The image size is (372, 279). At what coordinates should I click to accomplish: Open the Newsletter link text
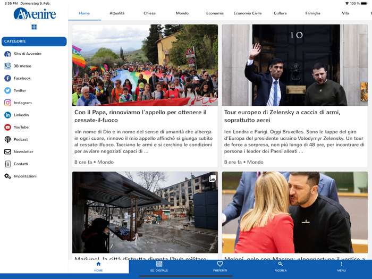click(x=23, y=151)
